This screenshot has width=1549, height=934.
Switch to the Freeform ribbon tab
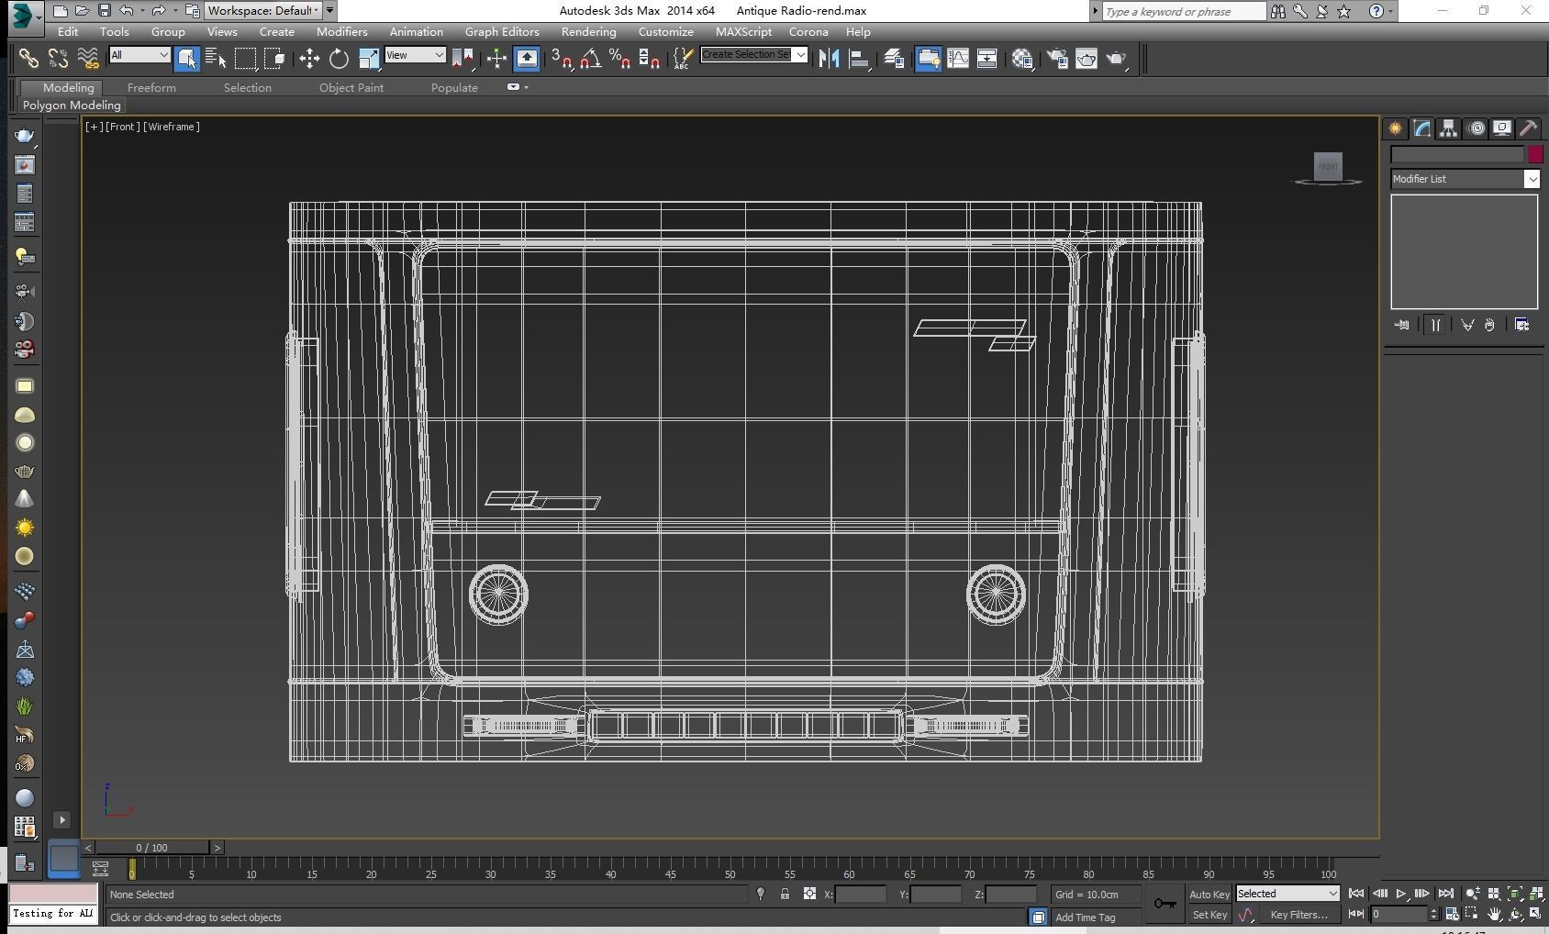click(x=151, y=87)
